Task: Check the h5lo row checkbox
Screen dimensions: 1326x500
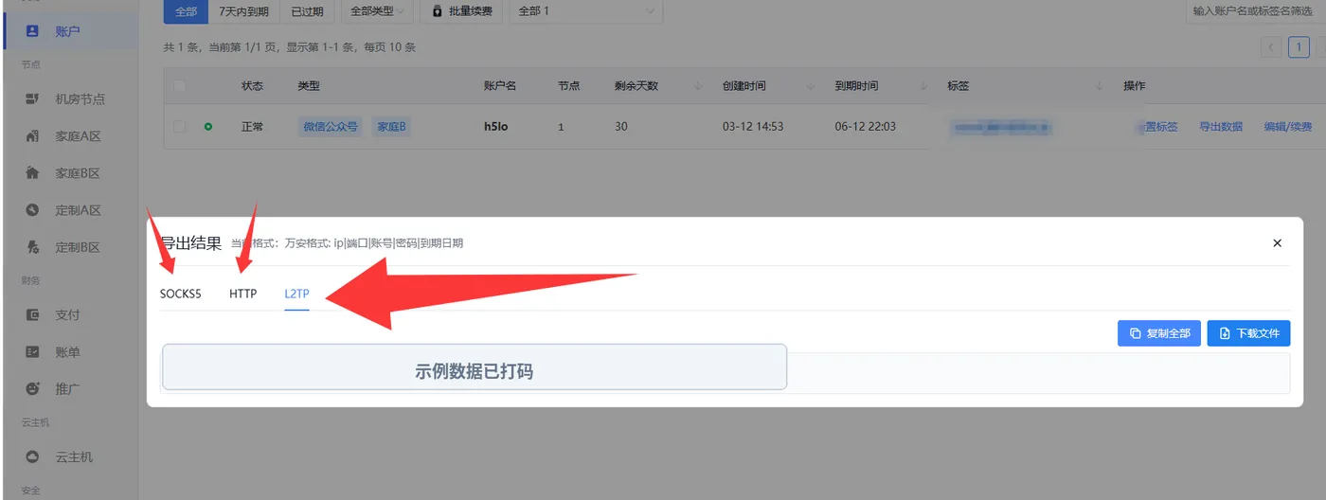Action: coord(179,126)
